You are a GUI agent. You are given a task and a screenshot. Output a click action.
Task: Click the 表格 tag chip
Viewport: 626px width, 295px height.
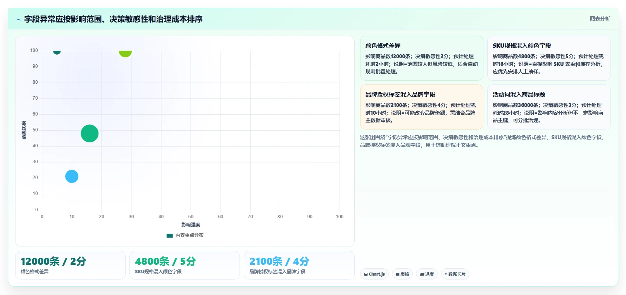click(x=402, y=274)
